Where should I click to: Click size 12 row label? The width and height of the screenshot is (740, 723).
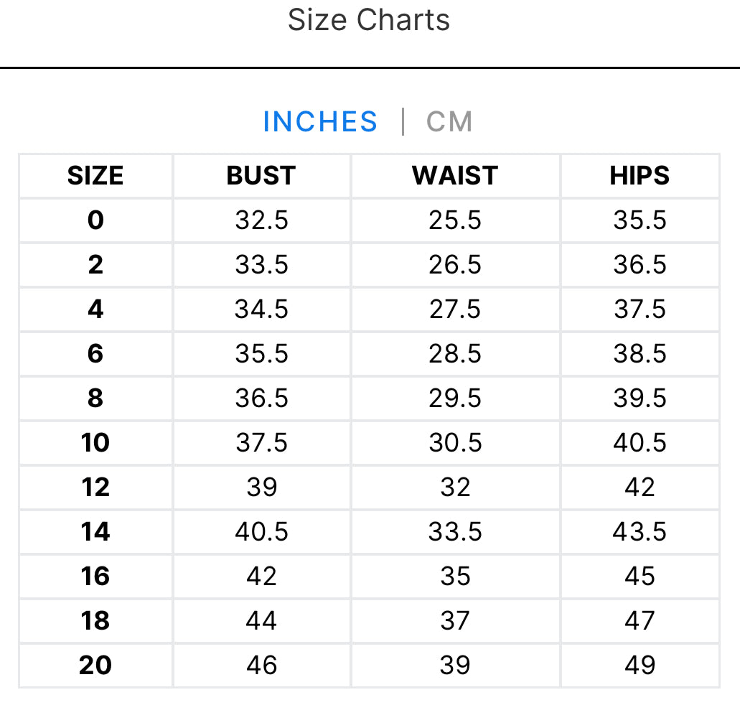click(95, 488)
